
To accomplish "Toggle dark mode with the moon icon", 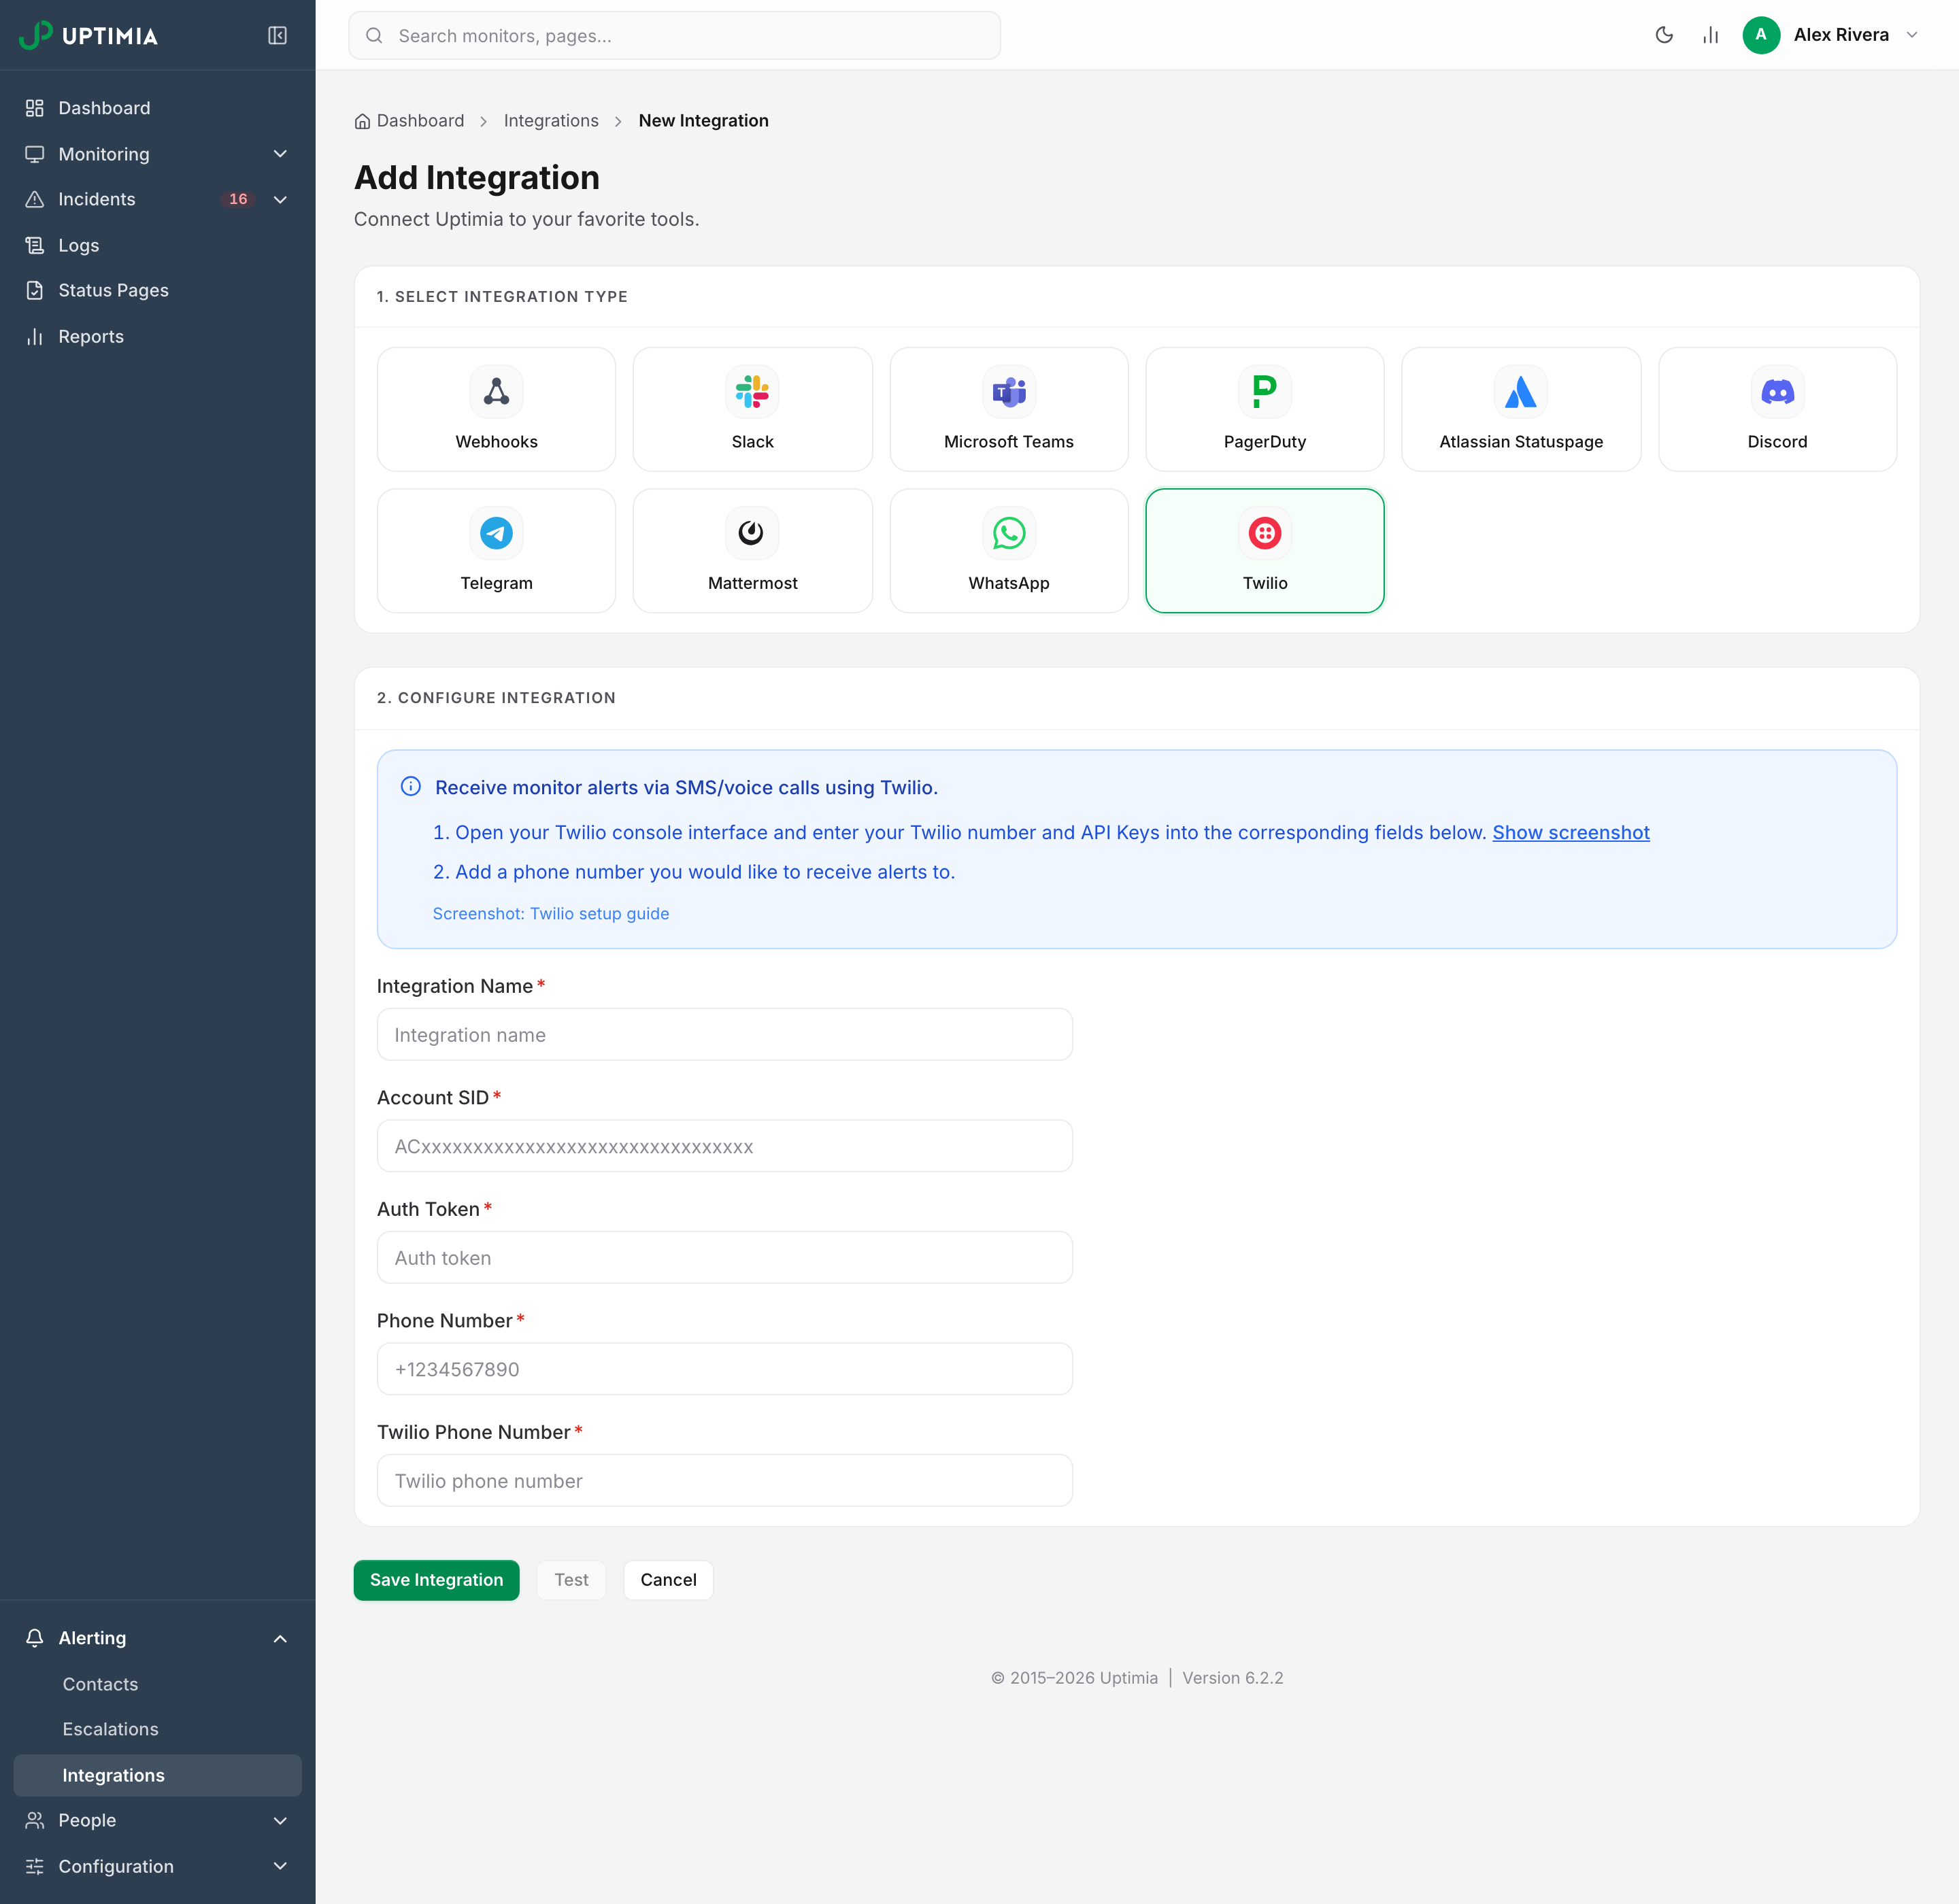I will pyautogui.click(x=1664, y=35).
